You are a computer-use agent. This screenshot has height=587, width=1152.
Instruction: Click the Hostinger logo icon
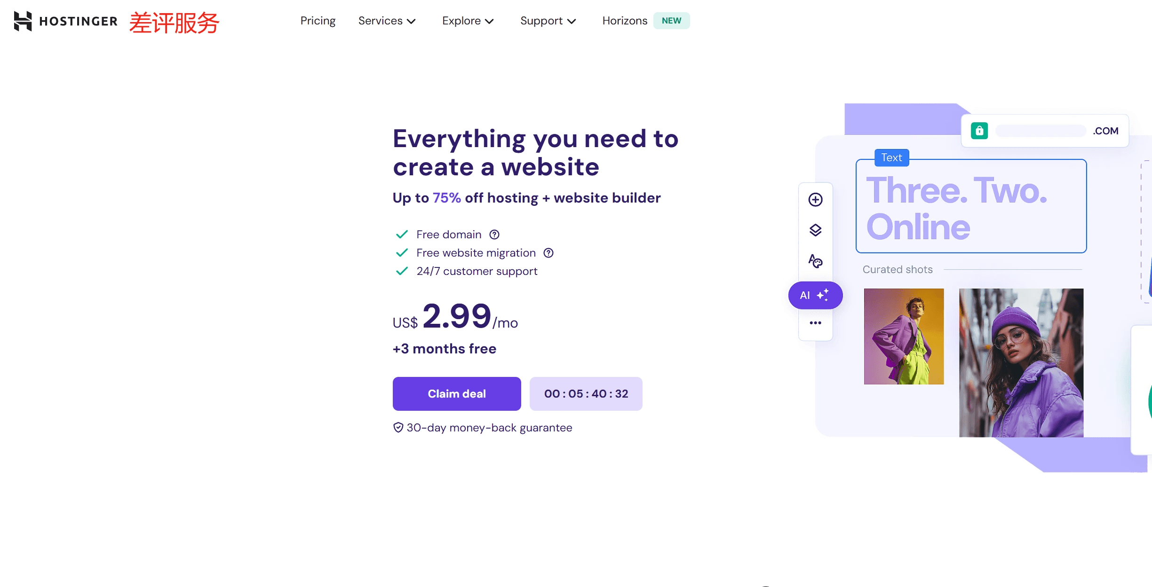point(23,21)
